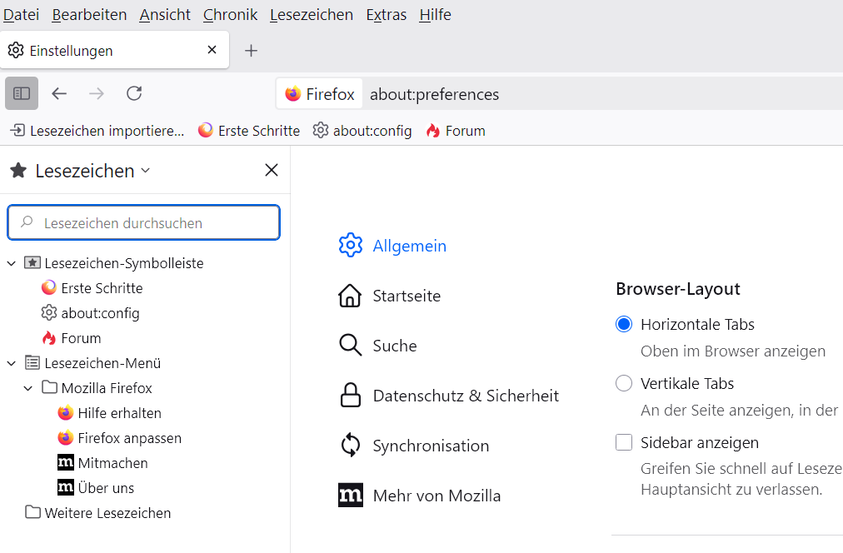Open a new tab with plus button
Screen dimensions: 843x553
(251, 51)
